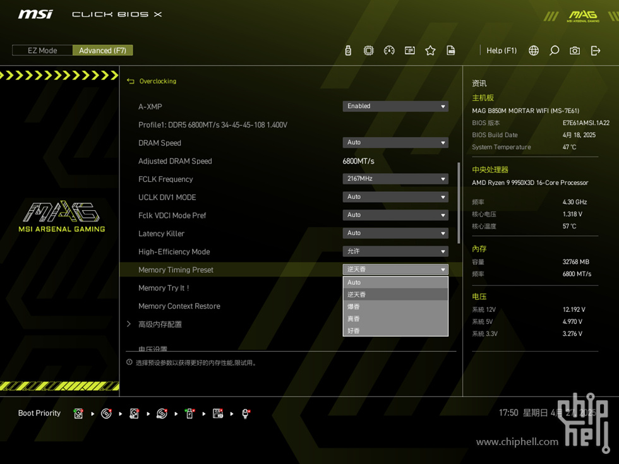Open the High-Efficiency Mode dropdown
This screenshot has height=464, width=619.
tap(395, 251)
